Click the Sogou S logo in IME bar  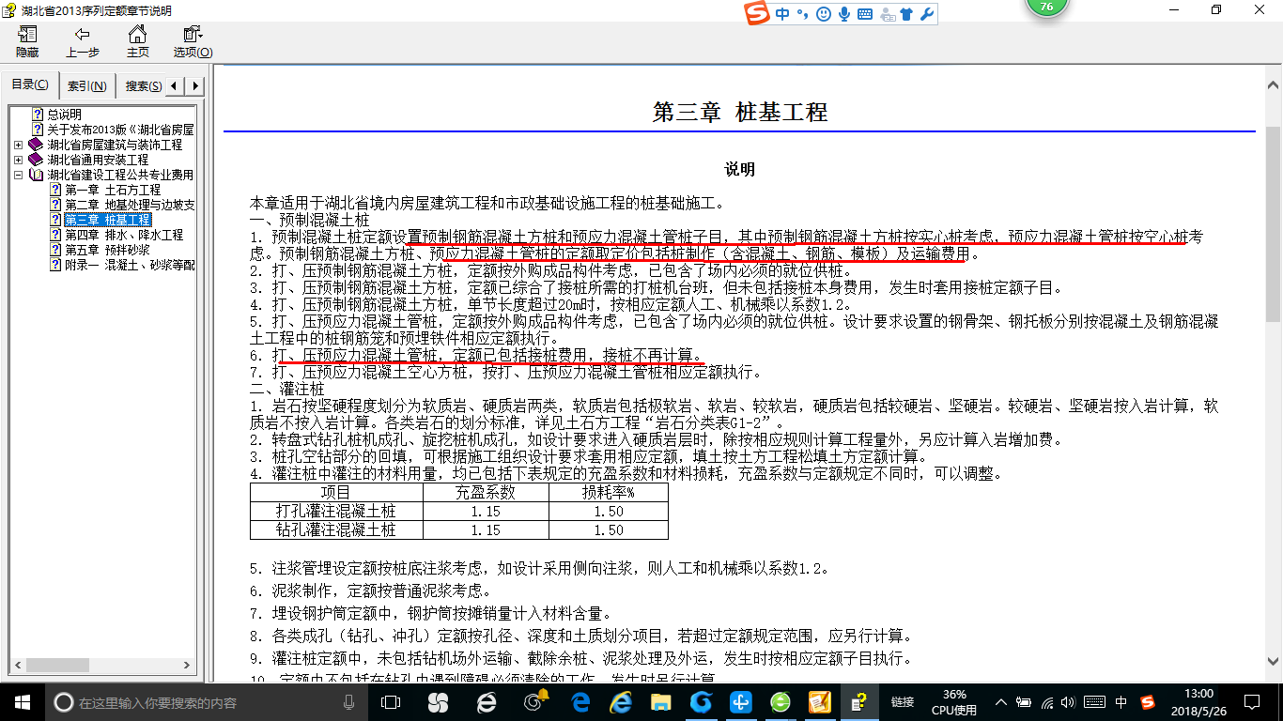pos(757,14)
